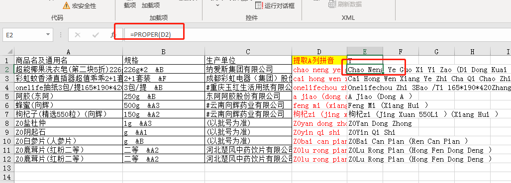Select row 1 header
Image resolution: width=511 pixels, height=183 pixels.
point(7,60)
